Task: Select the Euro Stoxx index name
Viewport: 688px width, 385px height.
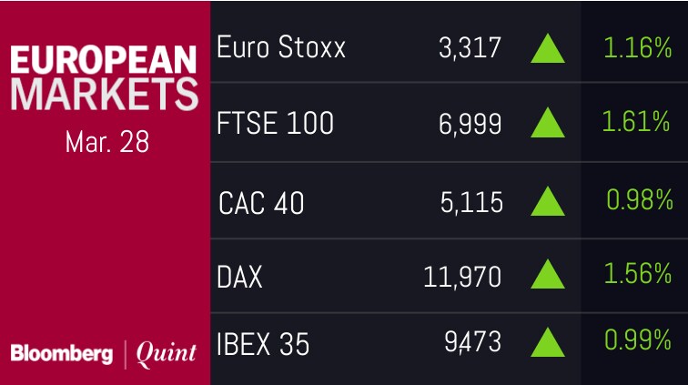Action: (281, 47)
